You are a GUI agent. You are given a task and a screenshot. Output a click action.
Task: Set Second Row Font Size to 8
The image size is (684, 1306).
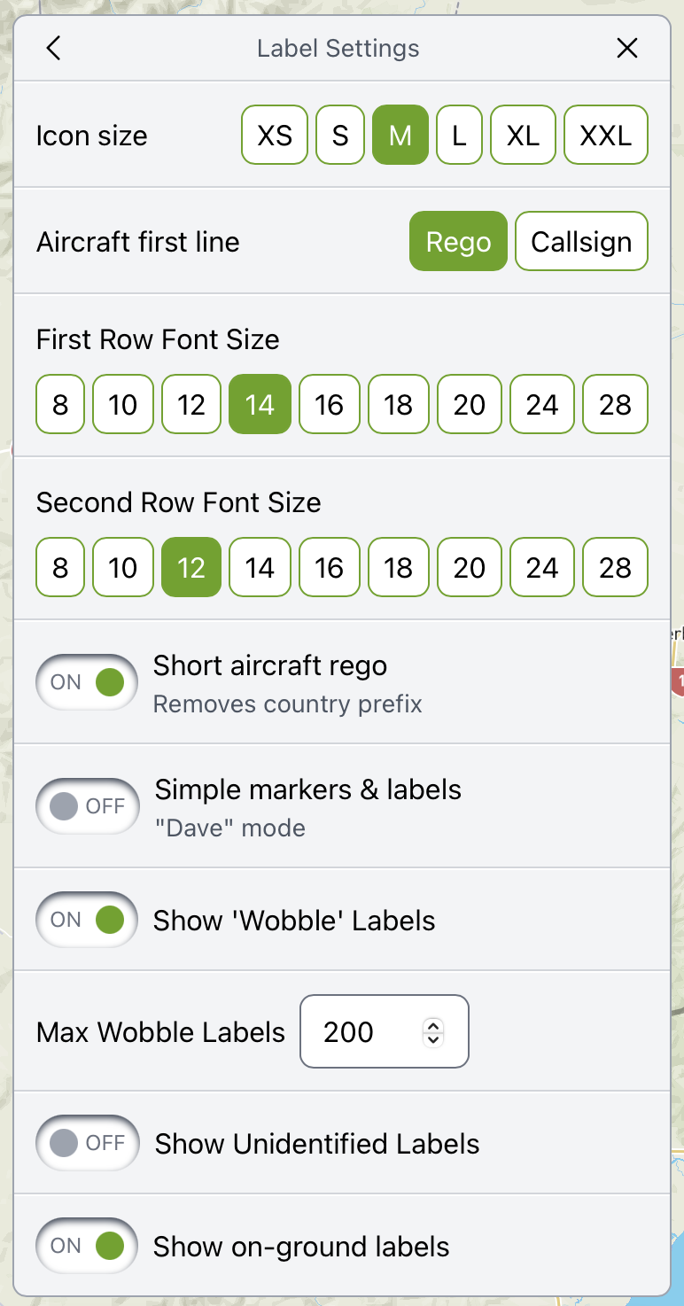click(60, 568)
